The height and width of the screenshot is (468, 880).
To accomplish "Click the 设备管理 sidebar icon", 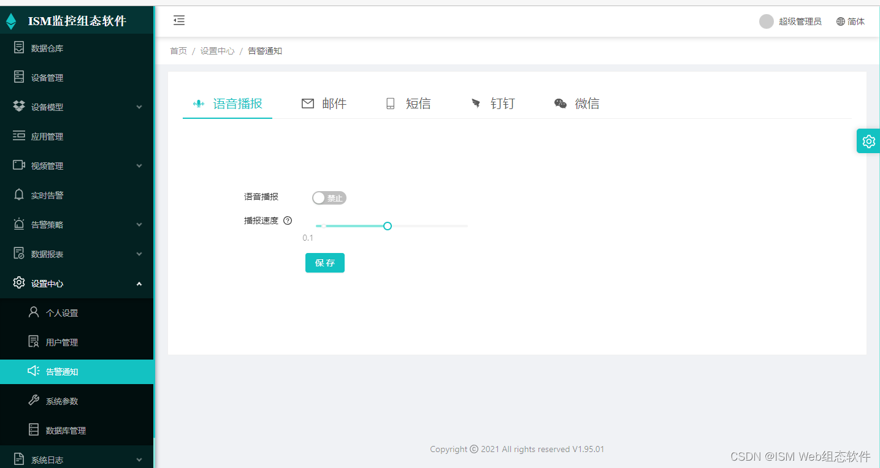I will pos(19,77).
